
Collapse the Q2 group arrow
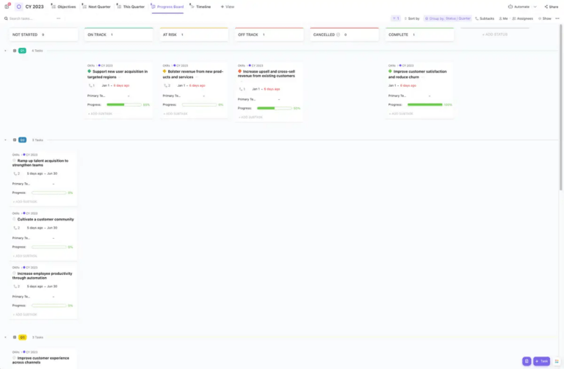click(x=5, y=140)
